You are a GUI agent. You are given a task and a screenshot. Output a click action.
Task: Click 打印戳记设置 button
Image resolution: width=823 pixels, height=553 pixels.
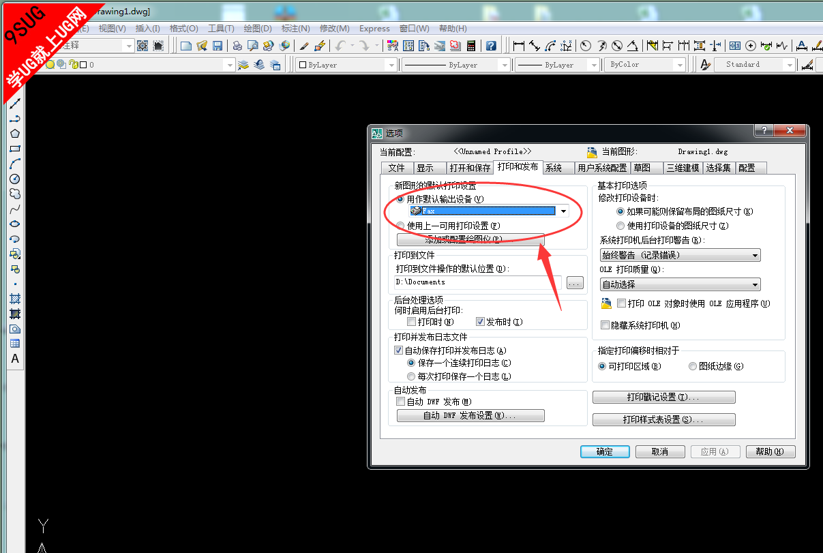[x=664, y=397]
